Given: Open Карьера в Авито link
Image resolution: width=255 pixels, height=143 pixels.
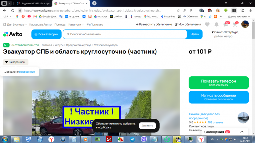Looking at the screenshot, I should click(40, 25).
